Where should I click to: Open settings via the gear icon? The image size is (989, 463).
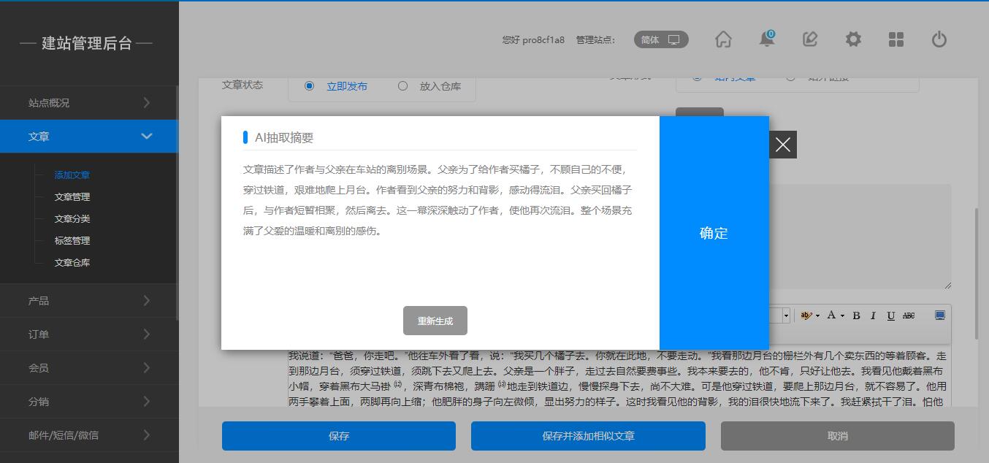[x=853, y=39]
